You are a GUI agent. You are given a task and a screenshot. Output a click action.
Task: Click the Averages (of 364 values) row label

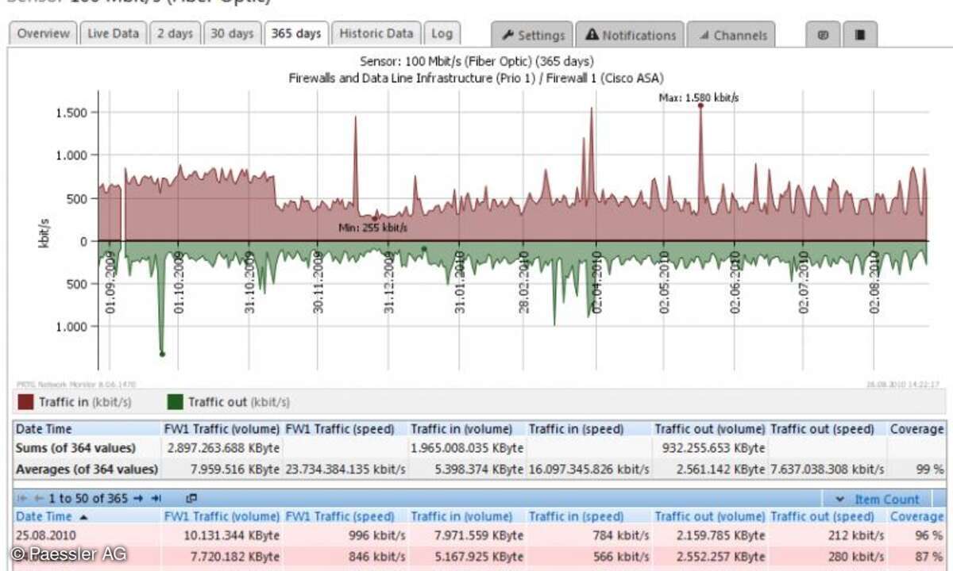click(87, 469)
